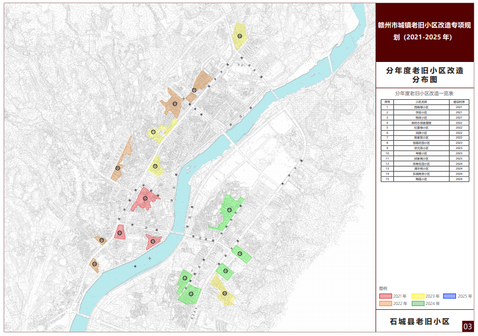Click the orange 2022 年 legend swatch
The image size is (478, 336).
pos(386,303)
